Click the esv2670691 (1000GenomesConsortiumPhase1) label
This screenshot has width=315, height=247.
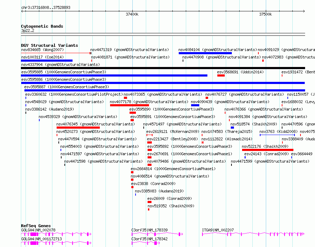190,154
